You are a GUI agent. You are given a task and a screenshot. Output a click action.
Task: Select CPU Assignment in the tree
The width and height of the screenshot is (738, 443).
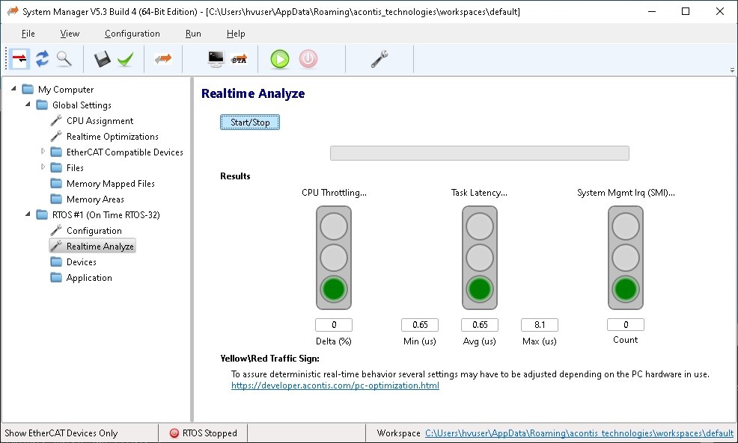click(x=100, y=121)
